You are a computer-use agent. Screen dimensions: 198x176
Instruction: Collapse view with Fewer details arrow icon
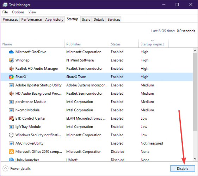5,168
